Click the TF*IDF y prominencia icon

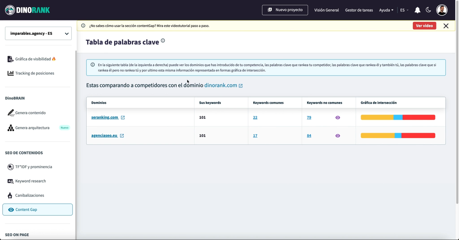click(11, 167)
